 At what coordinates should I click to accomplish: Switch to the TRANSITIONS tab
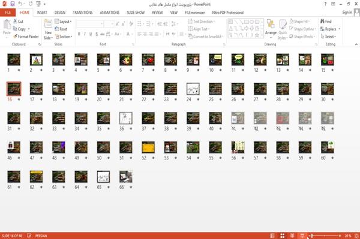point(83,13)
